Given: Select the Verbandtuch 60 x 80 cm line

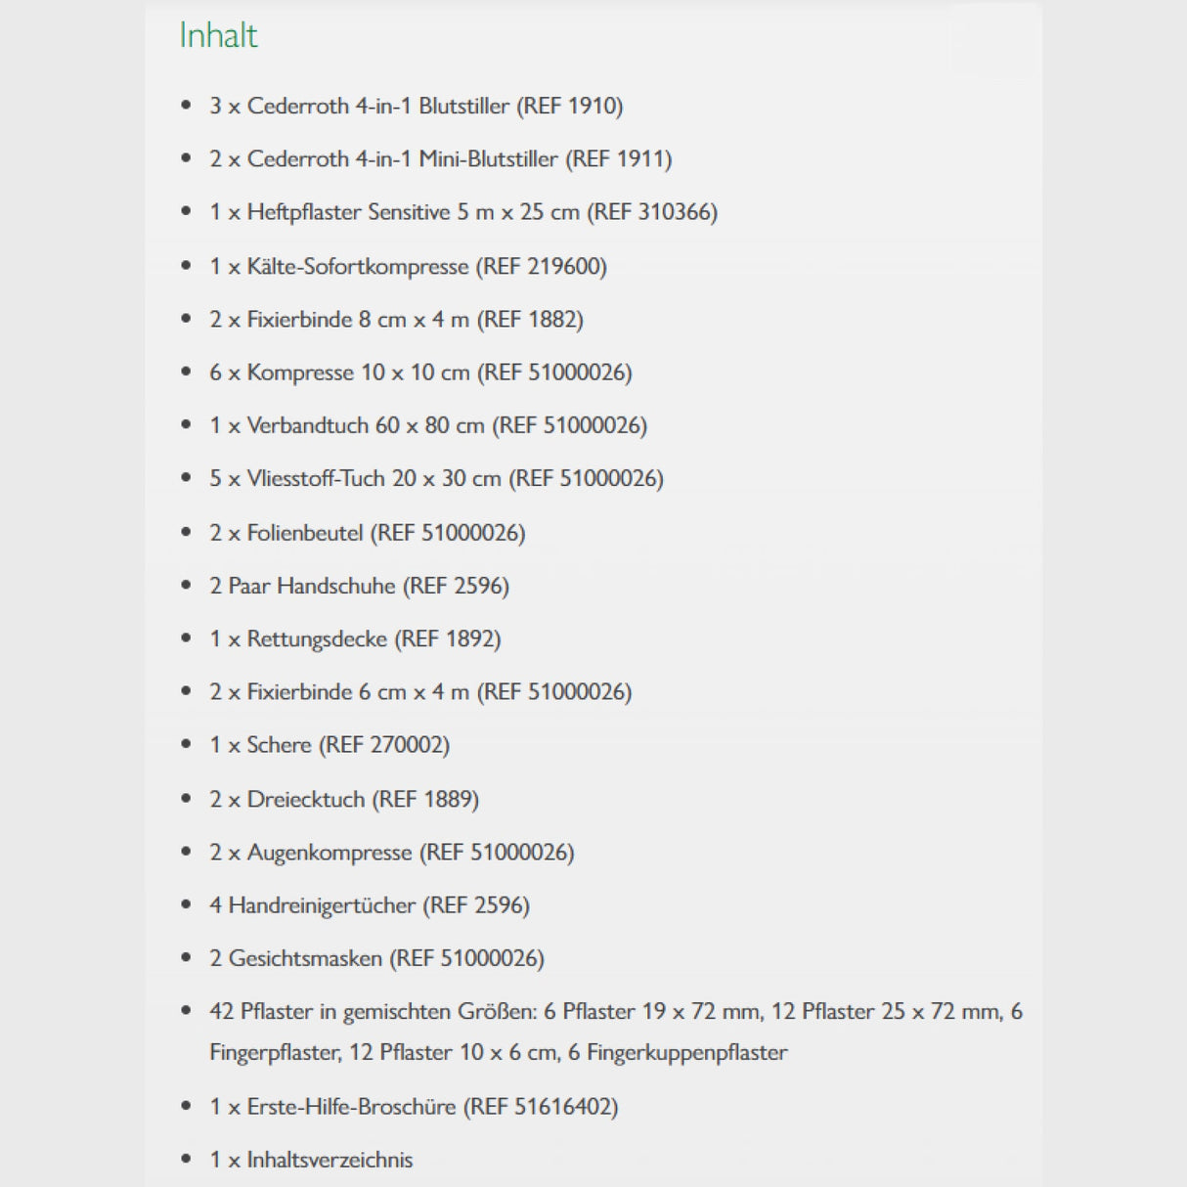Looking at the screenshot, I should (428, 425).
